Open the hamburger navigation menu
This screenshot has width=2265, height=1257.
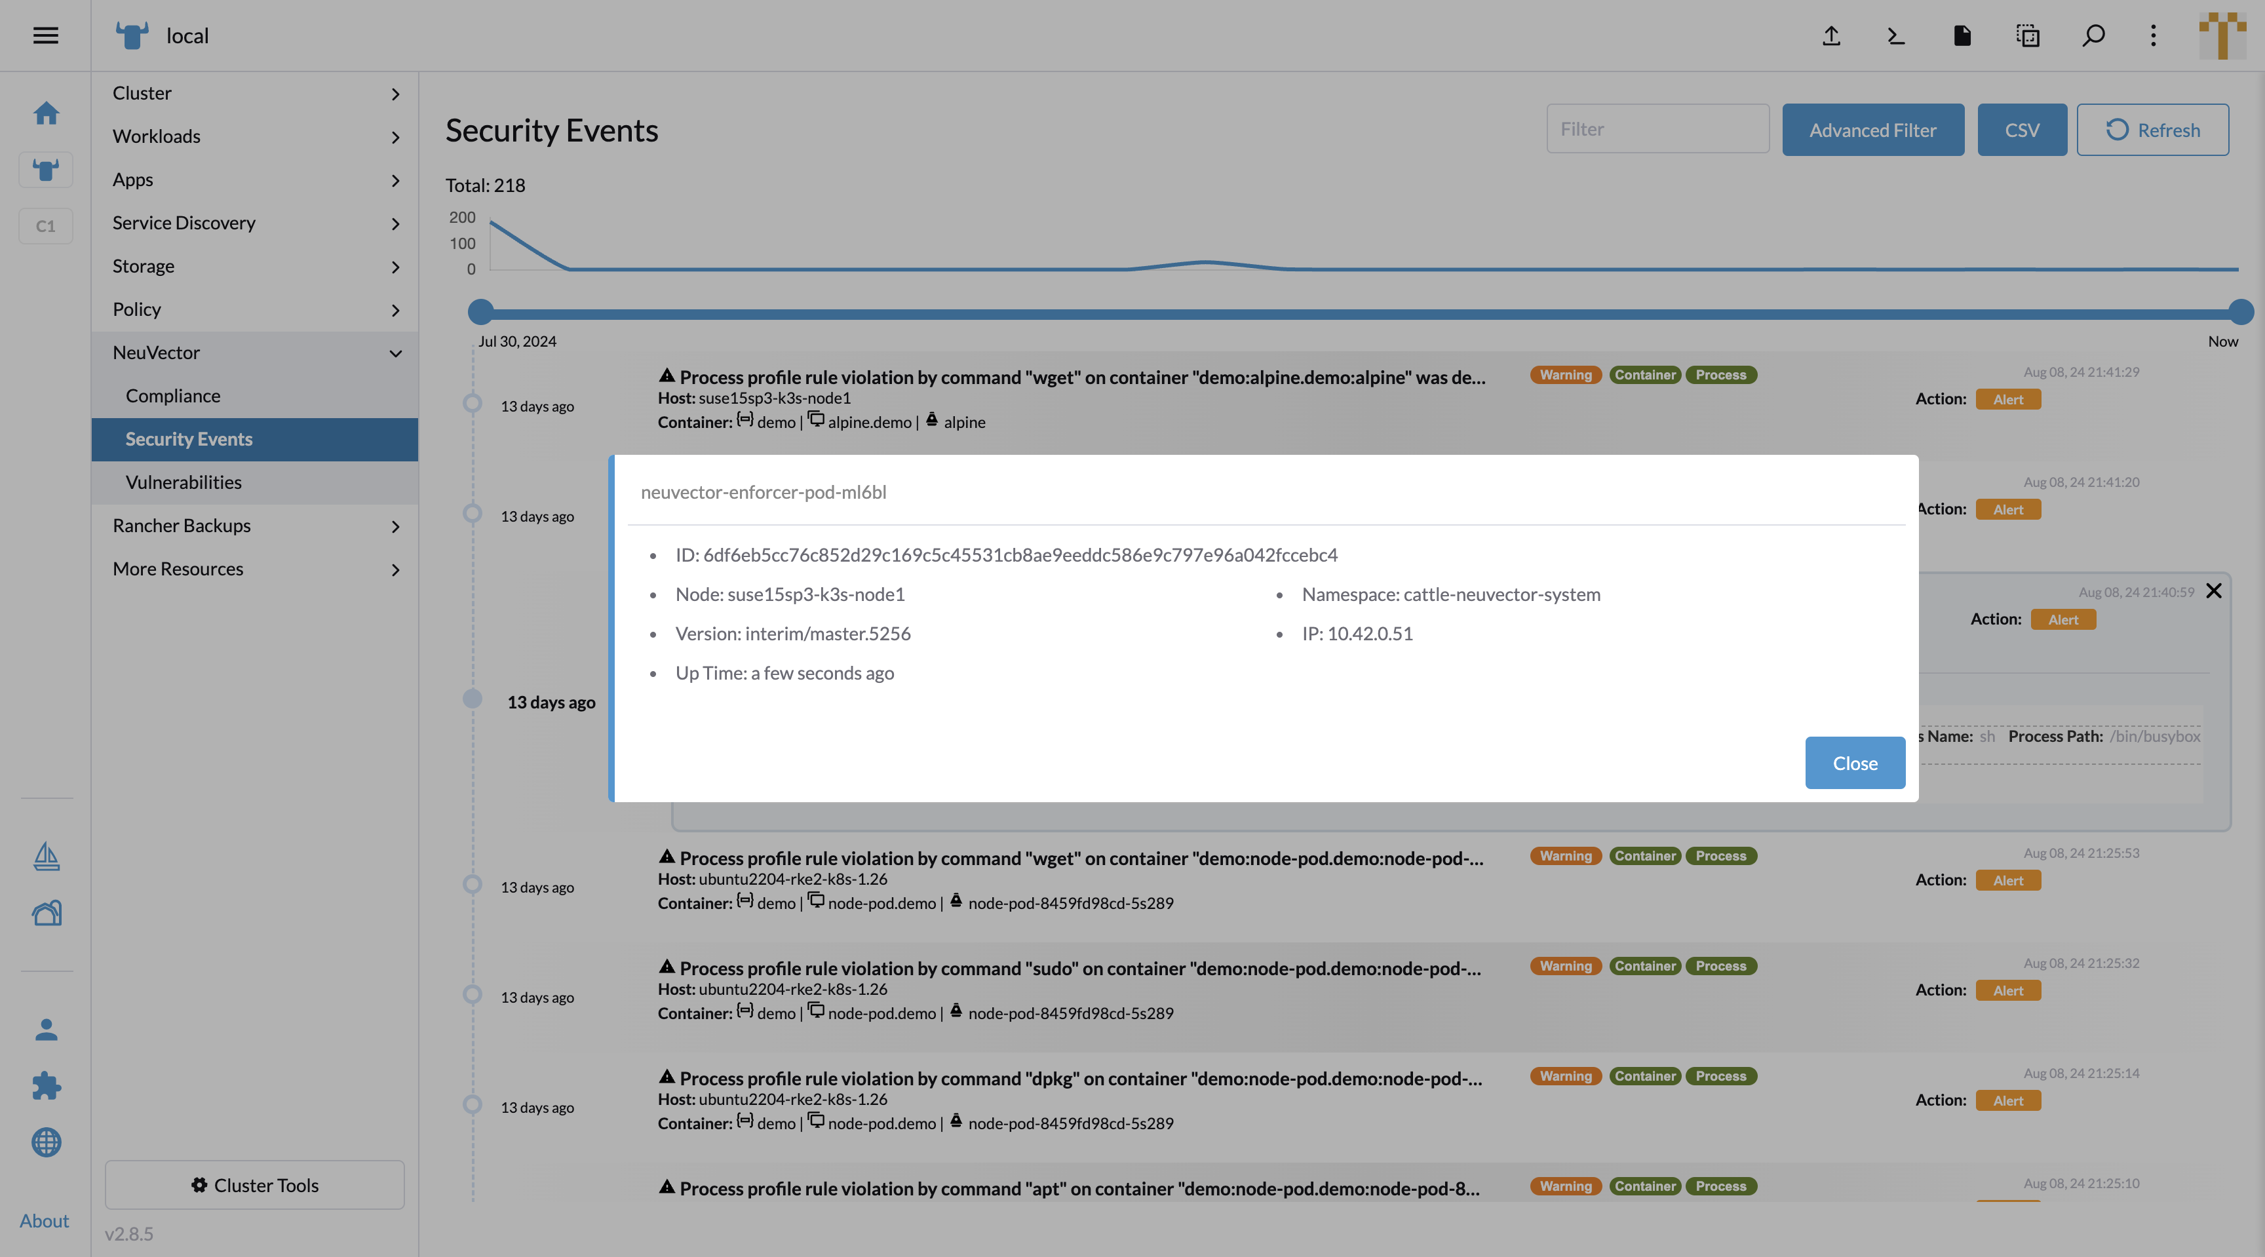pyautogui.click(x=46, y=34)
